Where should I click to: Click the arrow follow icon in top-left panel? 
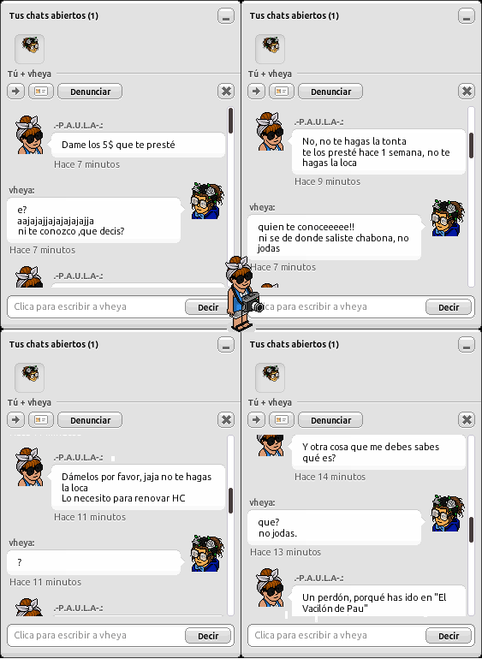[16, 92]
